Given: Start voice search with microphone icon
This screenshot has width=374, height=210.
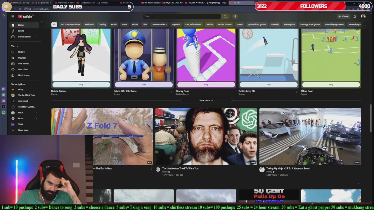Looking at the screenshot, I should (x=235, y=16).
